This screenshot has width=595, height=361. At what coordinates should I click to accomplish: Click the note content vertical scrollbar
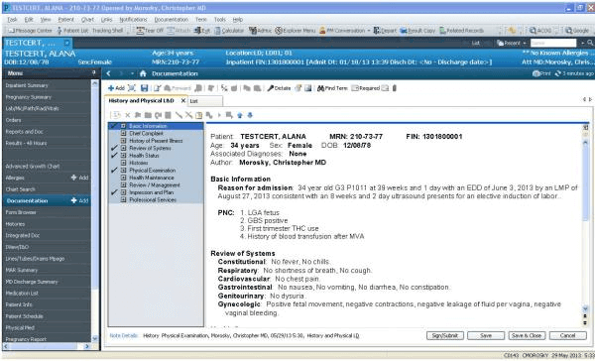585,224
